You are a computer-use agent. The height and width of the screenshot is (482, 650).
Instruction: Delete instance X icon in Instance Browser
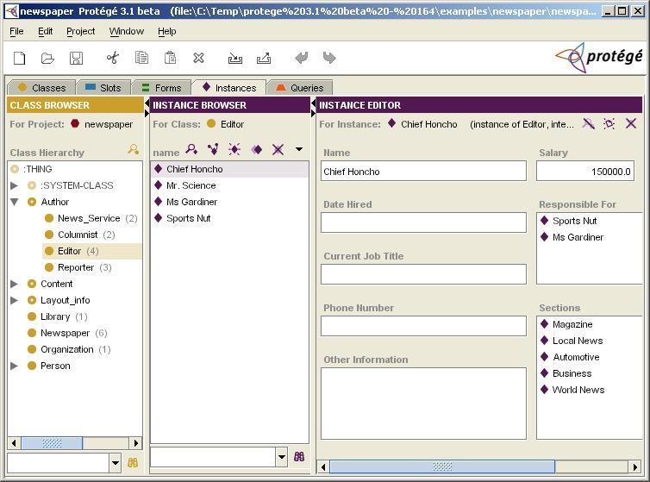278,149
